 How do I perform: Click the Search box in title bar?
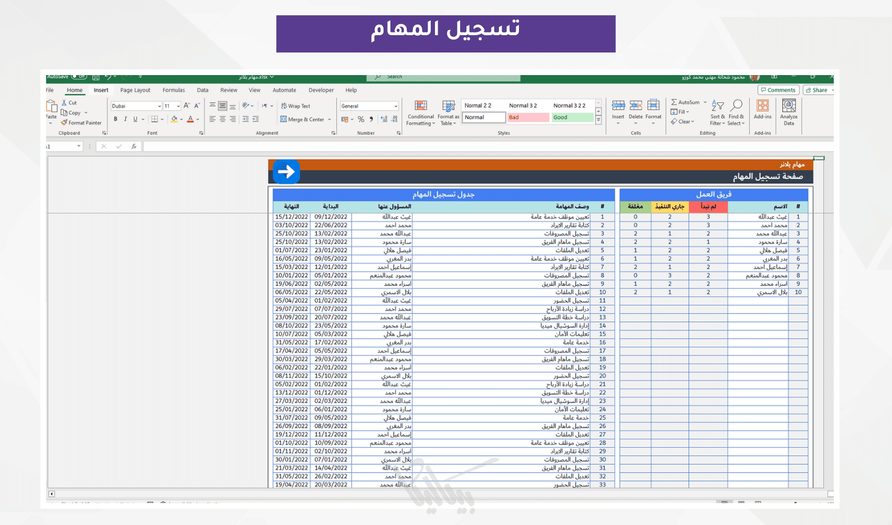pyautogui.click(x=443, y=77)
